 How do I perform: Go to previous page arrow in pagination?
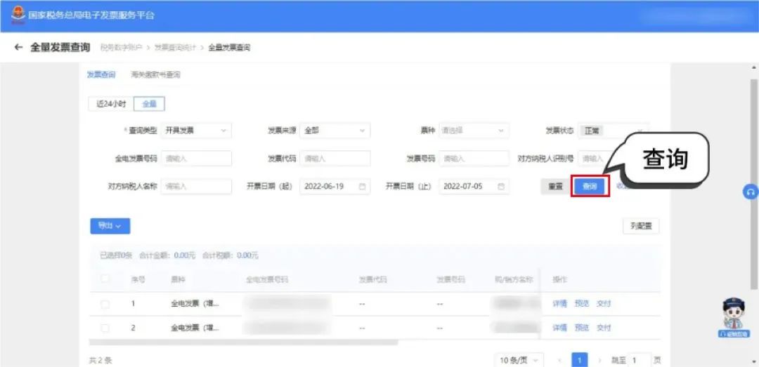(559, 360)
